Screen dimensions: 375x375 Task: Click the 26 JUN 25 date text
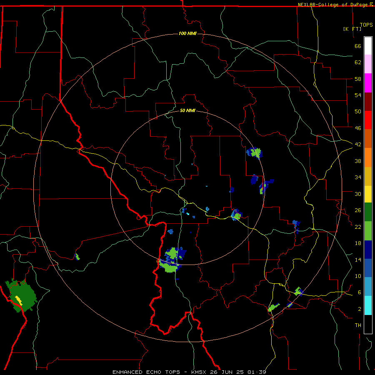[x=227, y=372]
